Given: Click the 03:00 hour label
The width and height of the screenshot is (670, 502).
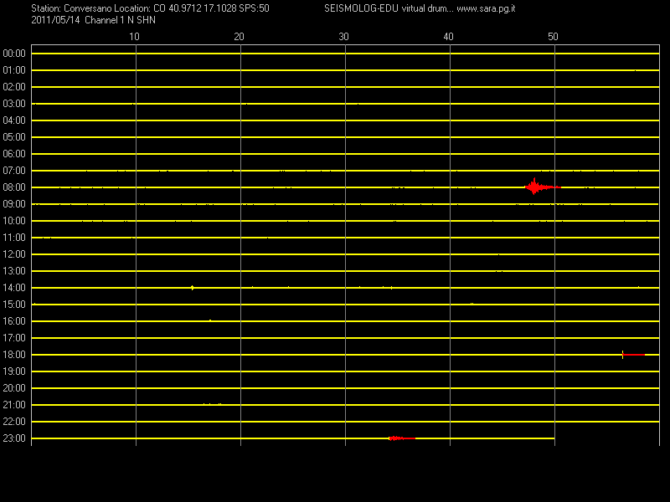Looking at the screenshot, I should (x=14, y=104).
